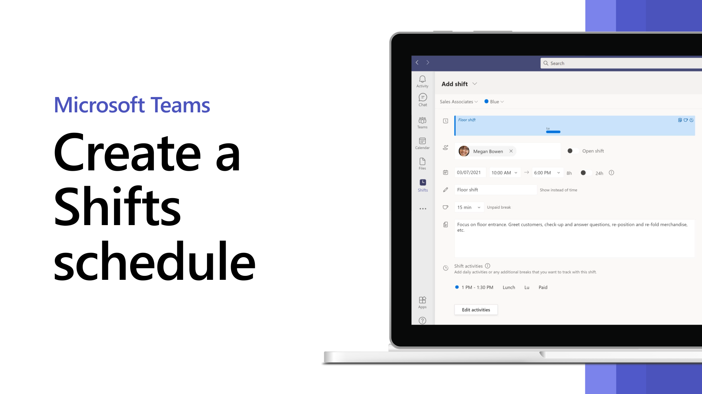Viewport: 702px width, 394px height.
Task: Toggle the 24h time format option
Action: [585, 173]
